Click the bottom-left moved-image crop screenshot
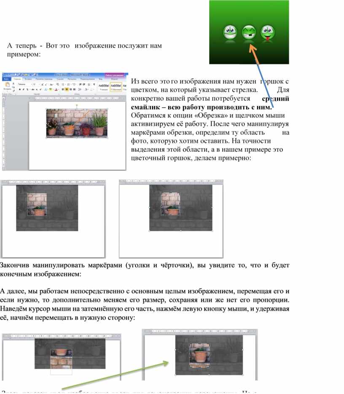Image resolution: width=344 pixels, height=394 pixels. 62,357
